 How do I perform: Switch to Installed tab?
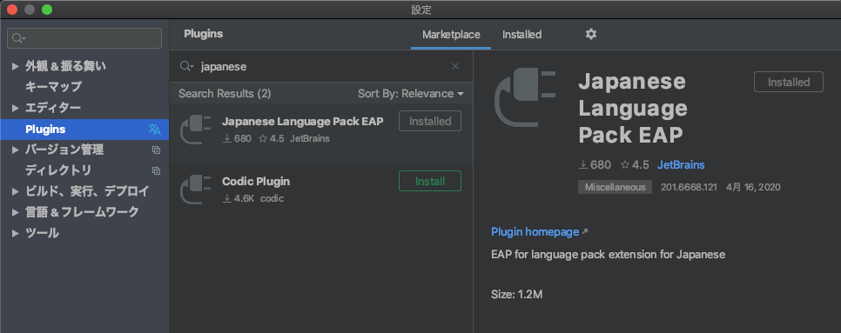tap(521, 34)
